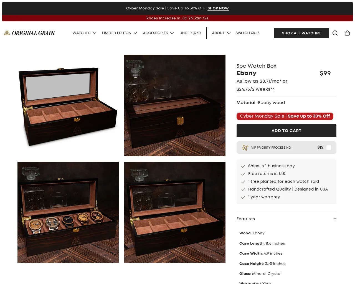
Task: View the open watch box on white image
Action: 68,105
